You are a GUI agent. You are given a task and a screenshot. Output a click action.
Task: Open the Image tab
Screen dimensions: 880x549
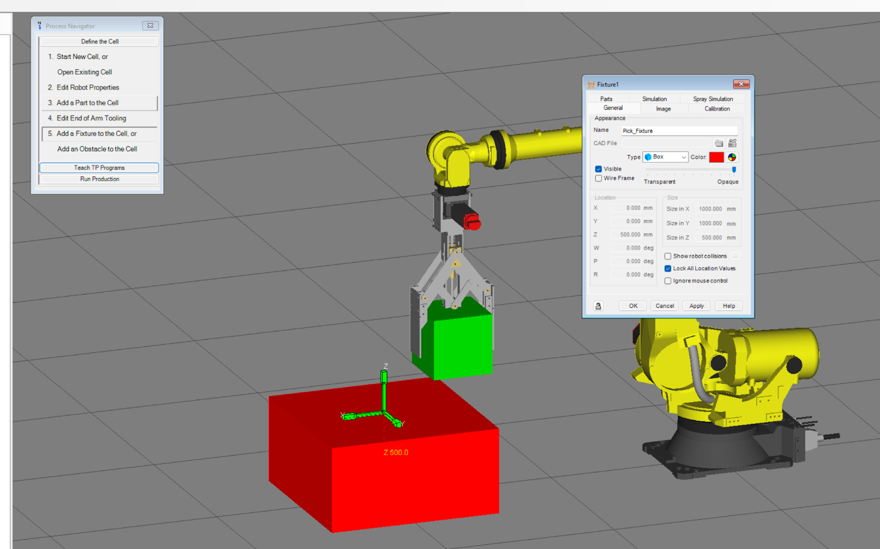[x=663, y=109]
